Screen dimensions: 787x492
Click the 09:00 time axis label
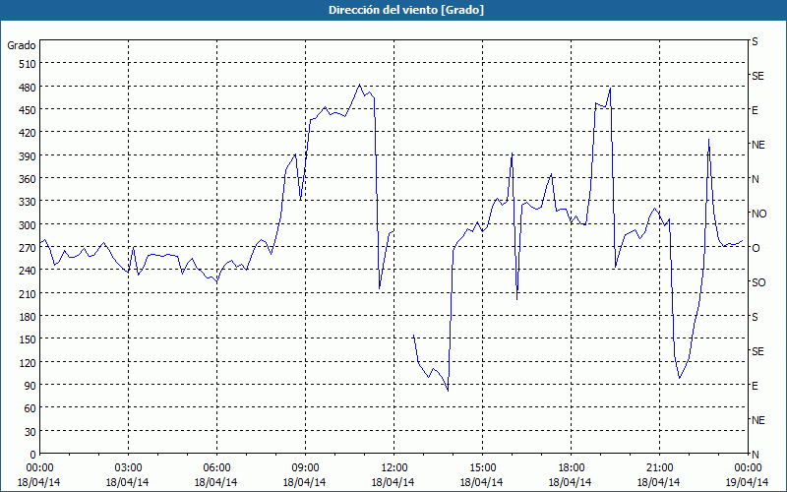click(x=305, y=468)
